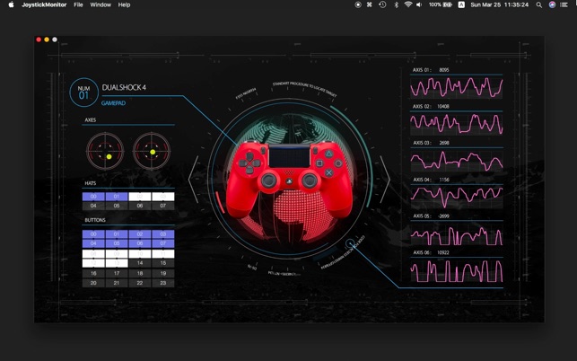This screenshot has width=577, height=361.
Task: Click the DUALSHOCK 4 device name
Action: pos(124,87)
